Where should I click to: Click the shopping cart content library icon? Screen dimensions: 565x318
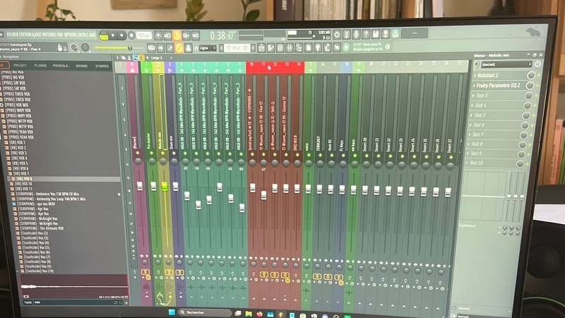click(346, 47)
